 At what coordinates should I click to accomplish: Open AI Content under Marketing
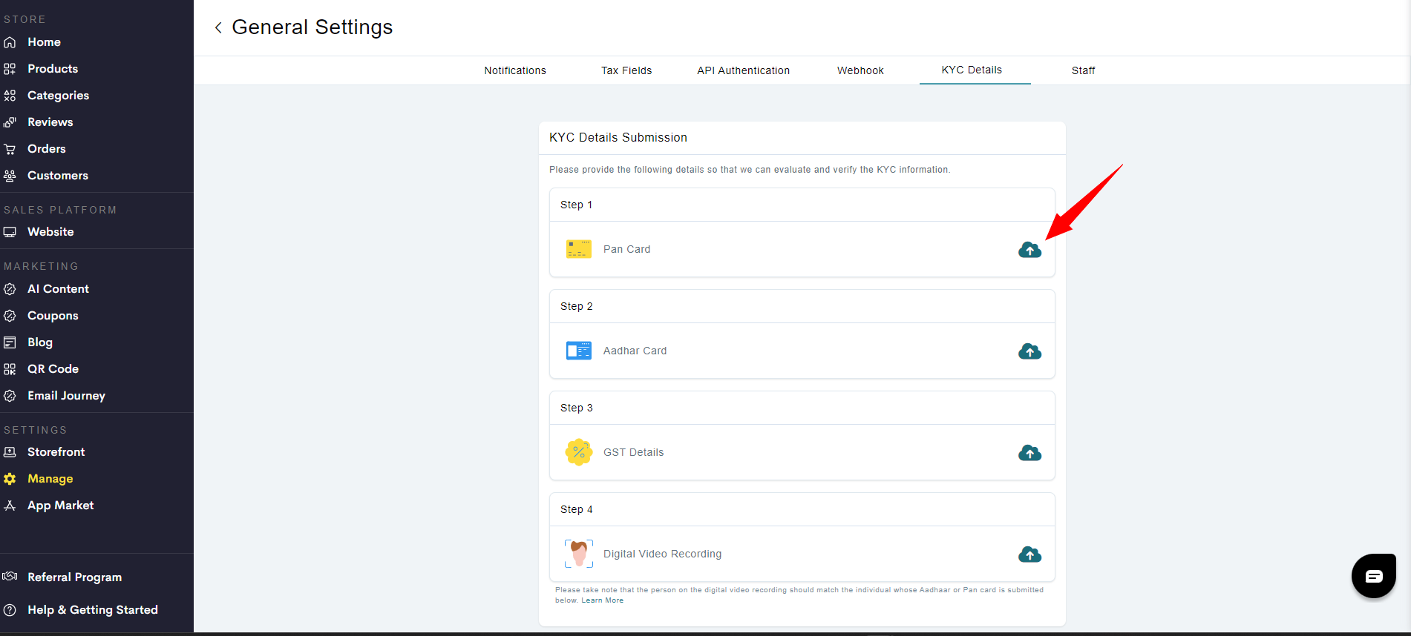[58, 289]
